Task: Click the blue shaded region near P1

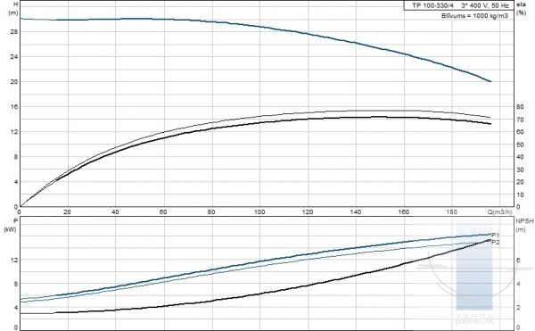Action: click(474, 267)
